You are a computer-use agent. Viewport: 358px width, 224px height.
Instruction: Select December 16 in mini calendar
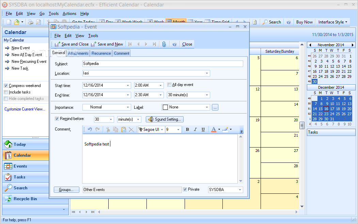click(x=326, y=109)
